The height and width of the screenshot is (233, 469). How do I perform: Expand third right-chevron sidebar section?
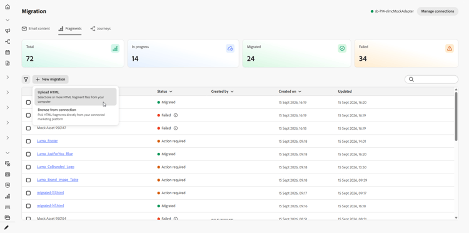click(8, 108)
